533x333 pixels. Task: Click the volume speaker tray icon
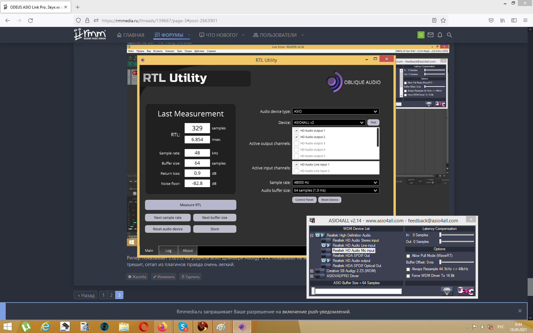point(482,327)
